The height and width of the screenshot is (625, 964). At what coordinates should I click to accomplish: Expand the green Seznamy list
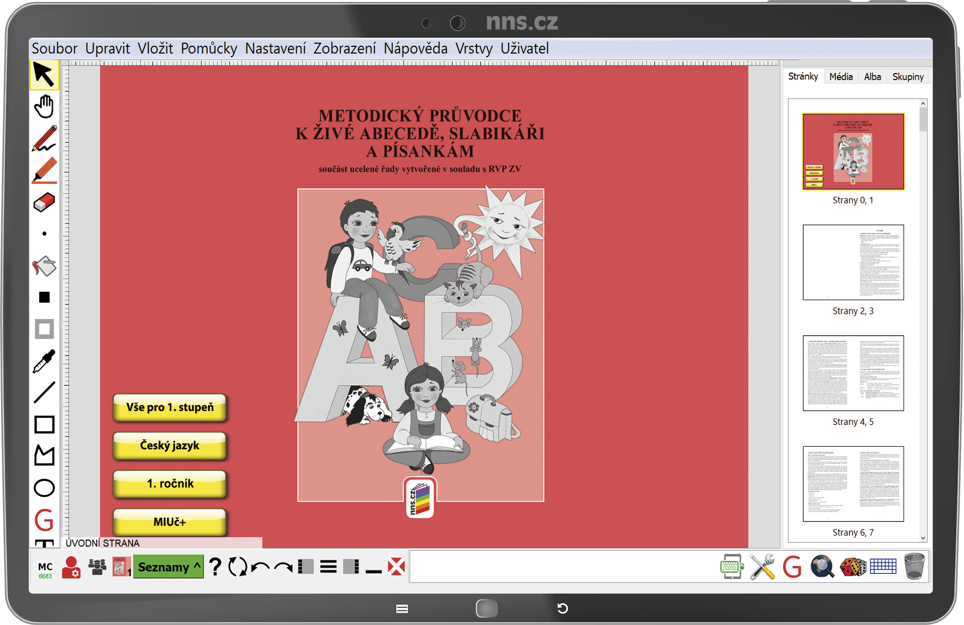click(x=168, y=567)
